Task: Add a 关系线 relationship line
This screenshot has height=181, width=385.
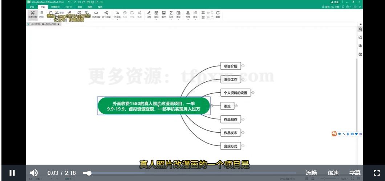Action: (117, 15)
